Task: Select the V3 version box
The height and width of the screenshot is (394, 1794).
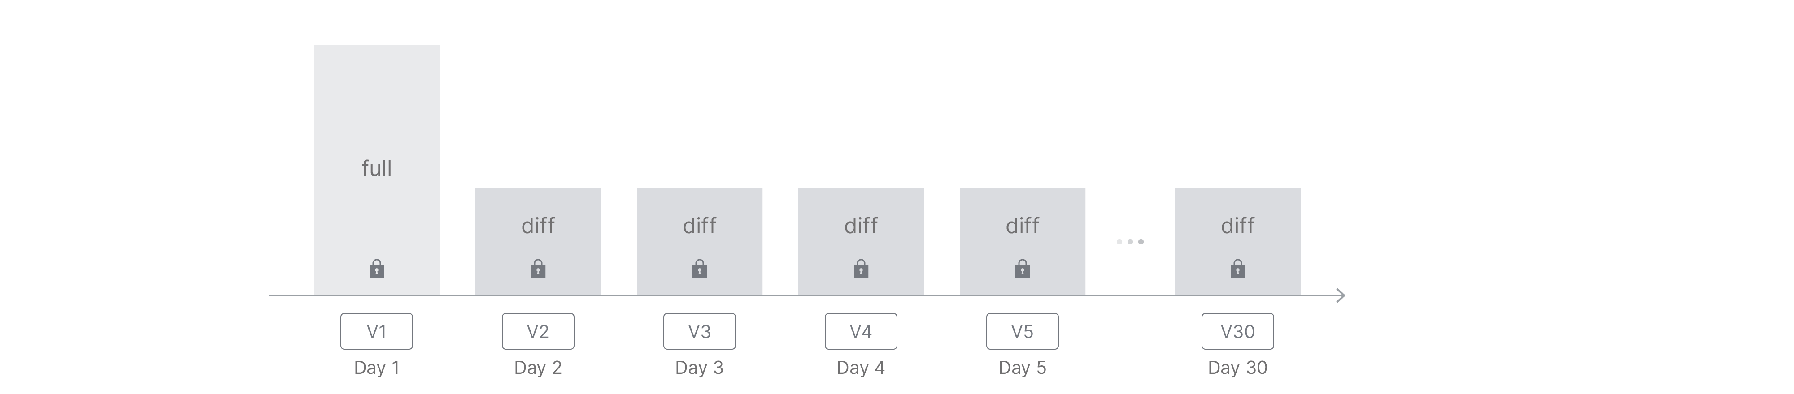Action: pyautogui.click(x=699, y=331)
